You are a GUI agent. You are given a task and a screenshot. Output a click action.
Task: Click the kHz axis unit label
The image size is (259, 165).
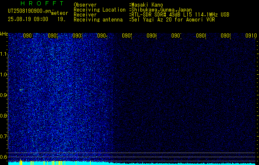tap(4, 34)
